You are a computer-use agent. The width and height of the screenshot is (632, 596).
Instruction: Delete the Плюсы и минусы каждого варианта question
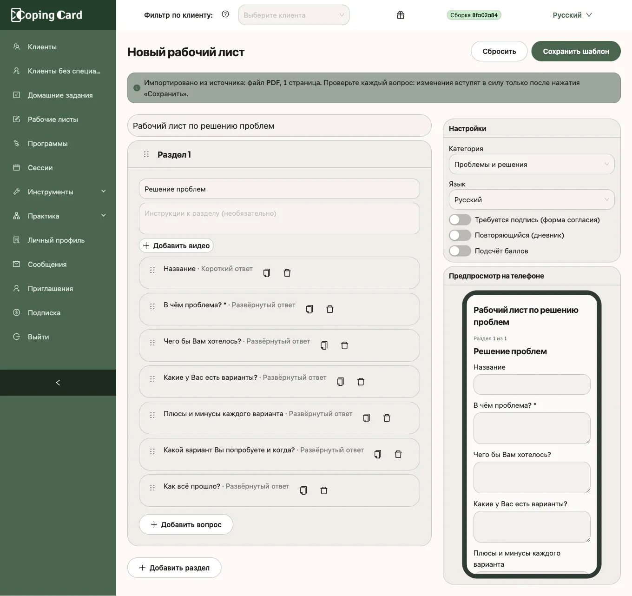tap(387, 418)
